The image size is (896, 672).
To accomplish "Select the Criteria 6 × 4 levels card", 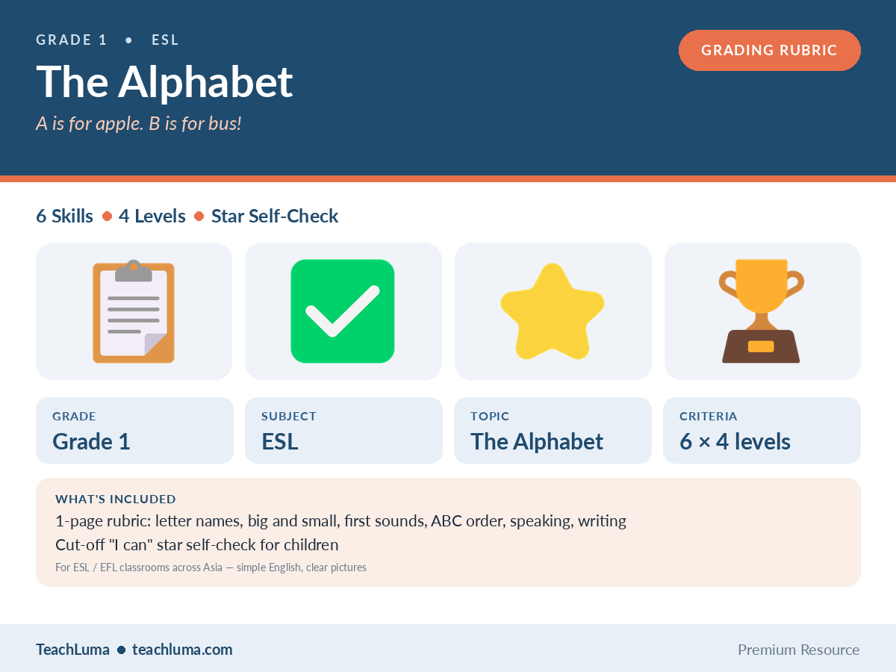I will [x=762, y=430].
